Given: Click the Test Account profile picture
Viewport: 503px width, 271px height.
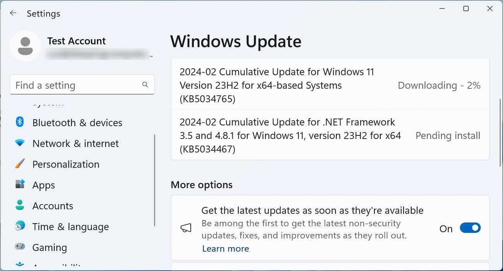Looking at the screenshot, I should click(25, 46).
